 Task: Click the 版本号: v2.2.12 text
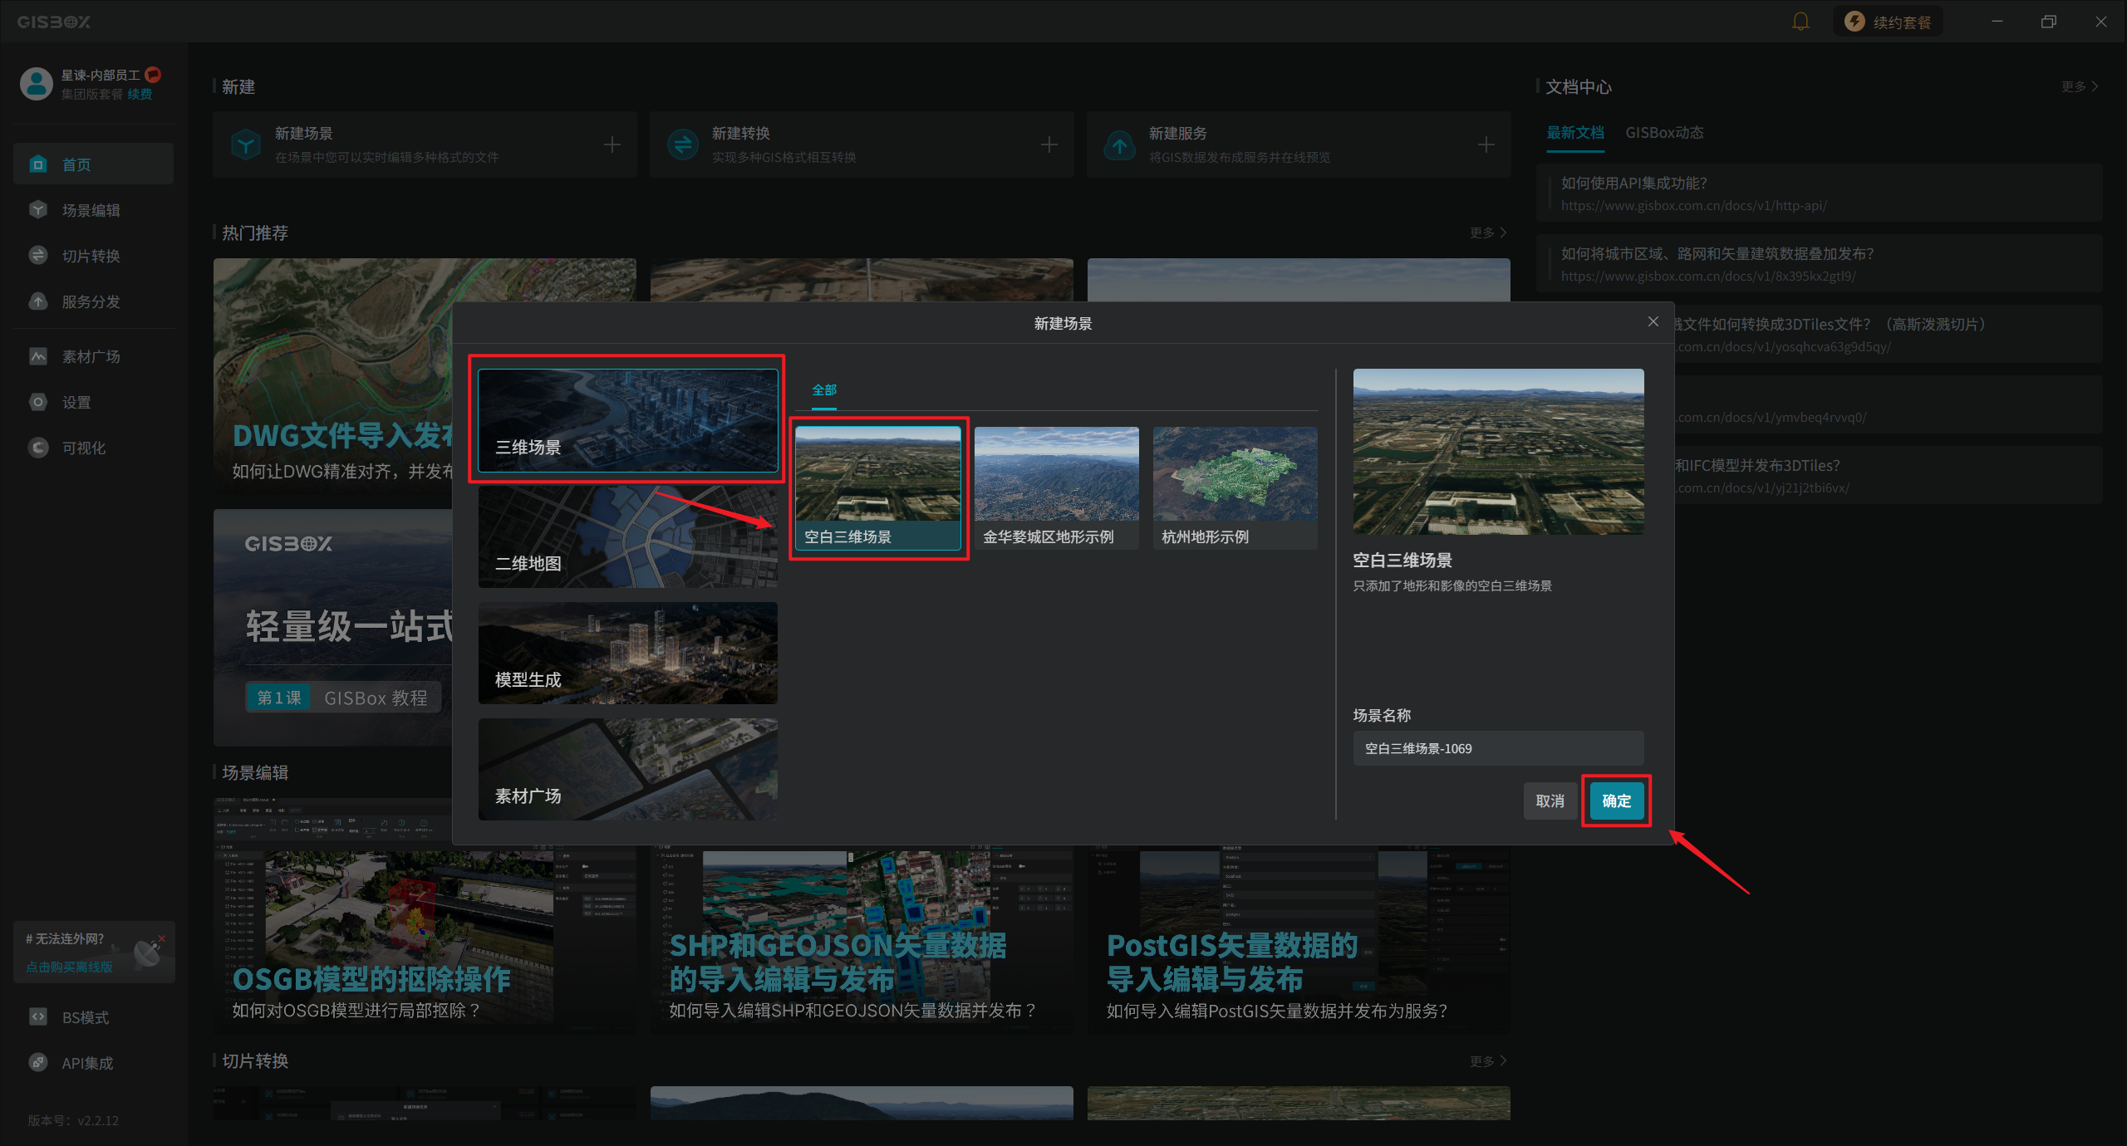(x=73, y=1120)
